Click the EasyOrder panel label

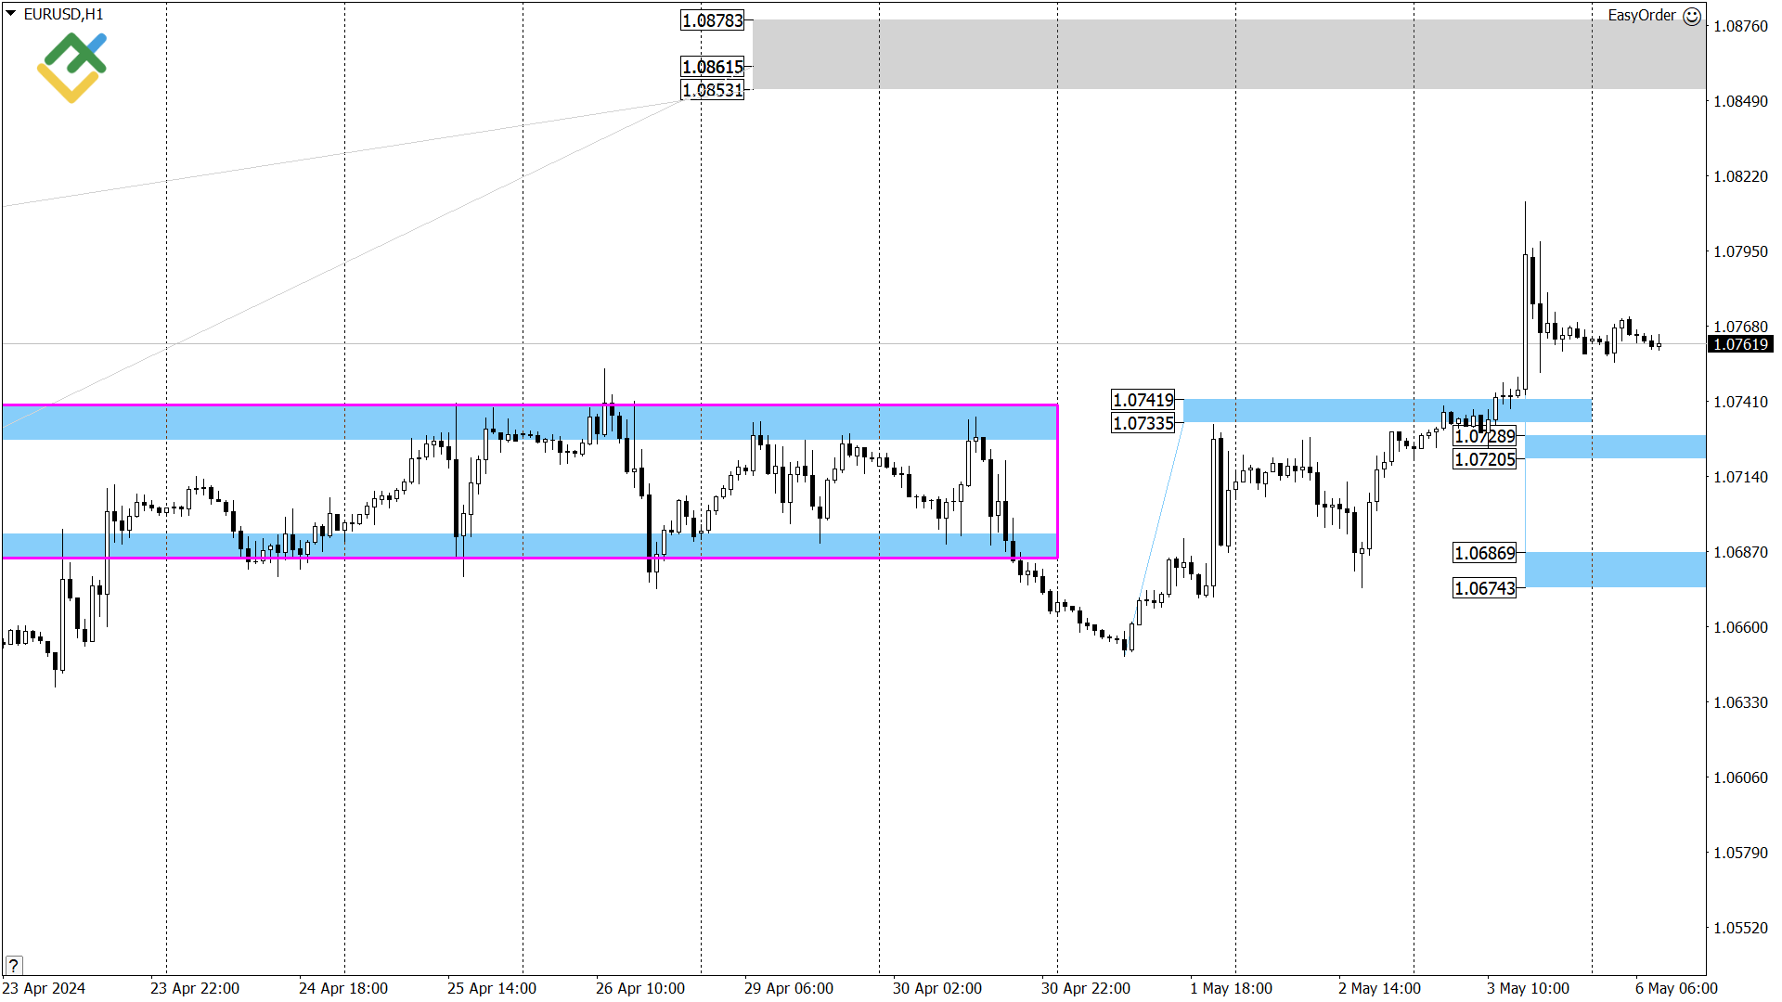[x=1645, y=16]
